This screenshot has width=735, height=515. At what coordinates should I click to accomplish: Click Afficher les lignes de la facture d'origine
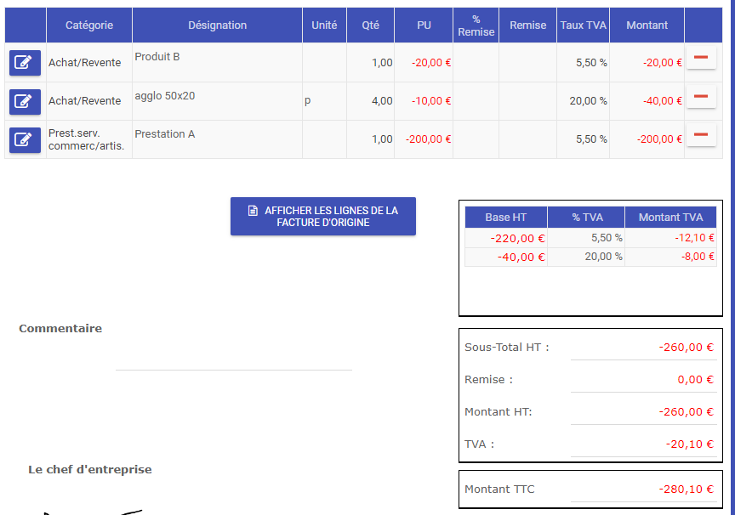(322, 216)
